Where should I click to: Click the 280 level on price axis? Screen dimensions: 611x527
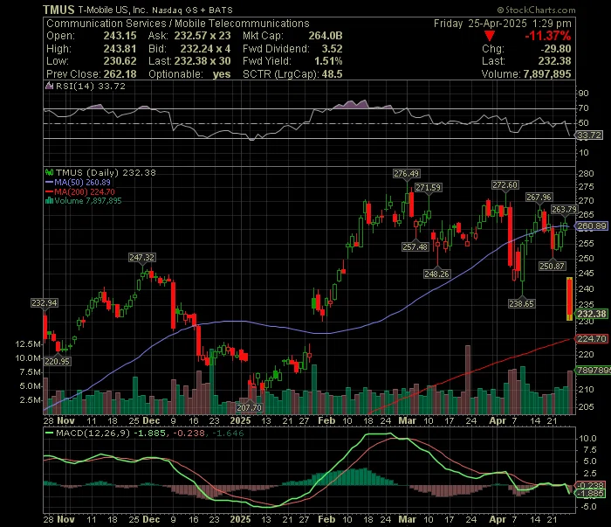click(x=587, y=173)
